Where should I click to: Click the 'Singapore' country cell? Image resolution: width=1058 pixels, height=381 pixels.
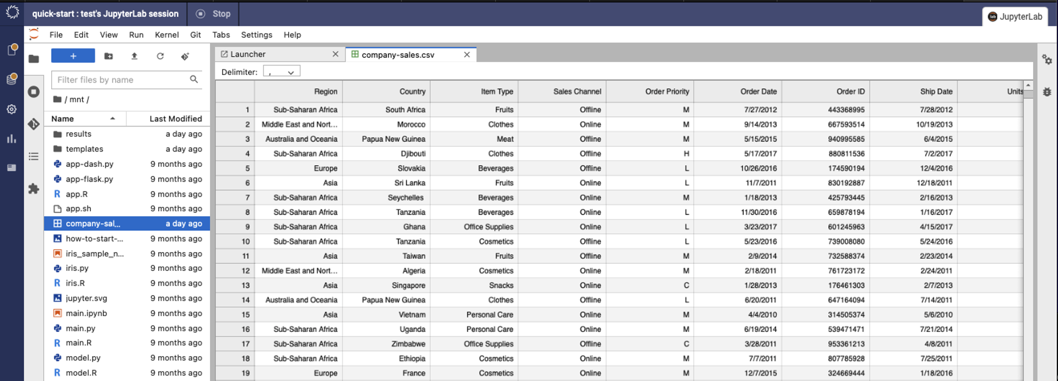386,285
